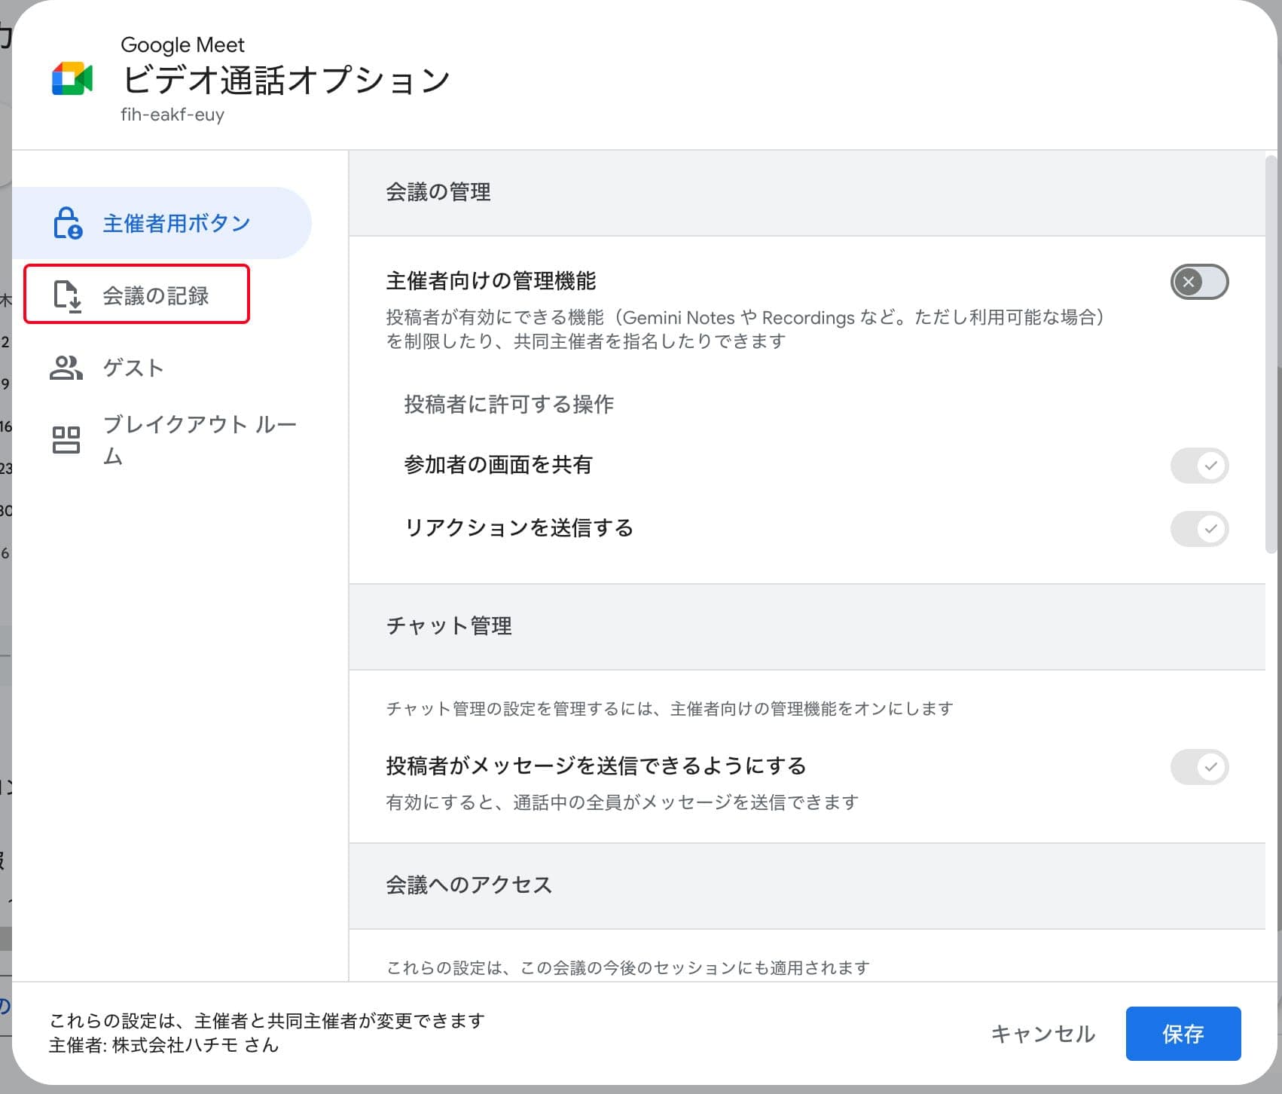This screenshot has width=1282, height=1094.
Task: Select the 主催者用ボタン tab label
Action: coord(176,223)
